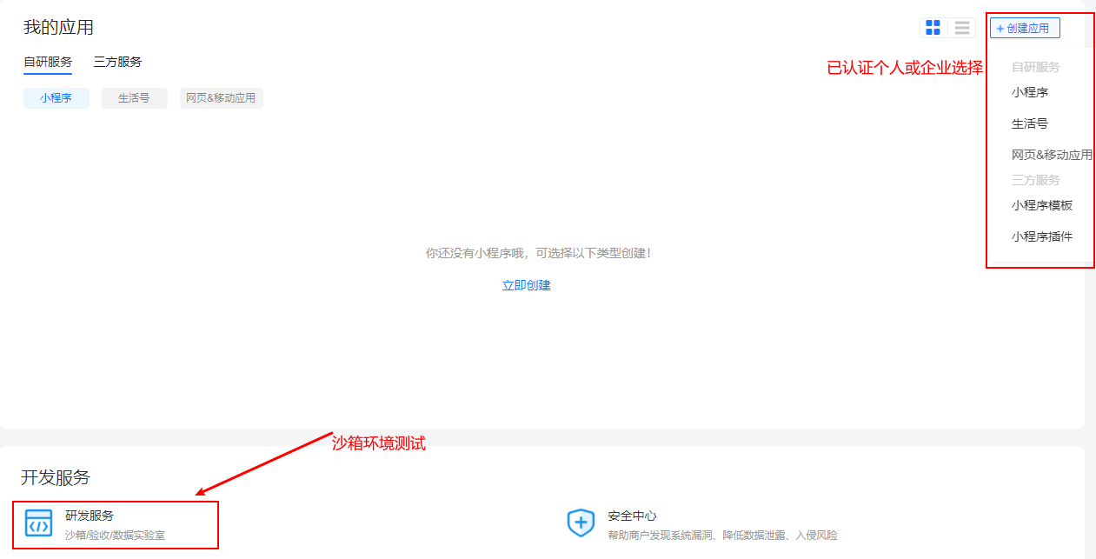Switch to grid view icon
Image resolution: width=1096 pixels, height=559 pixels.
coord(933,28)
